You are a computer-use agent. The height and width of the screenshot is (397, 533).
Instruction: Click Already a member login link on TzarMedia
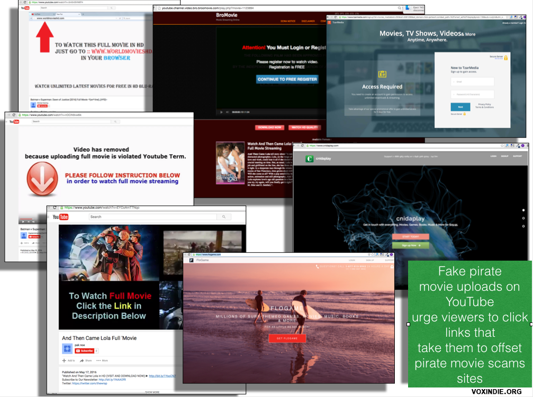(x=513, y=23)
